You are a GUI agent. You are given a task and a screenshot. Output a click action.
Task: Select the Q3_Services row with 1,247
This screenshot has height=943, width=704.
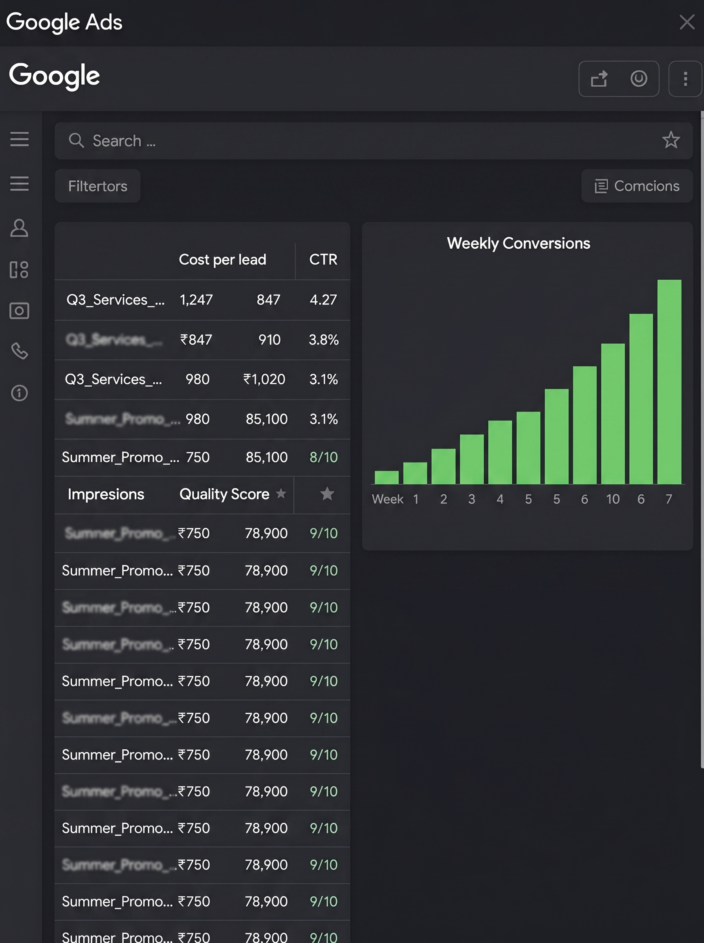click(202, 300)
